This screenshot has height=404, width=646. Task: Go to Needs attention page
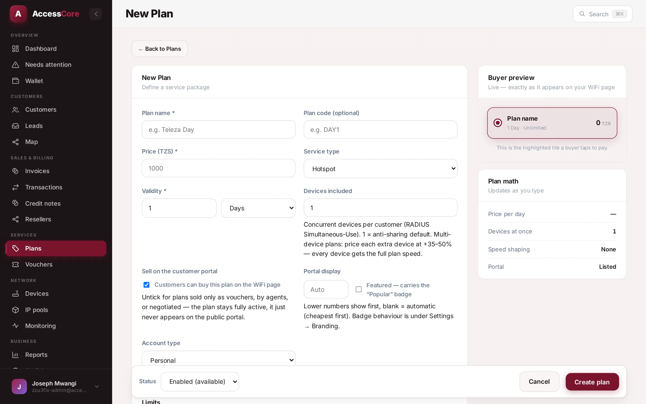56,65
